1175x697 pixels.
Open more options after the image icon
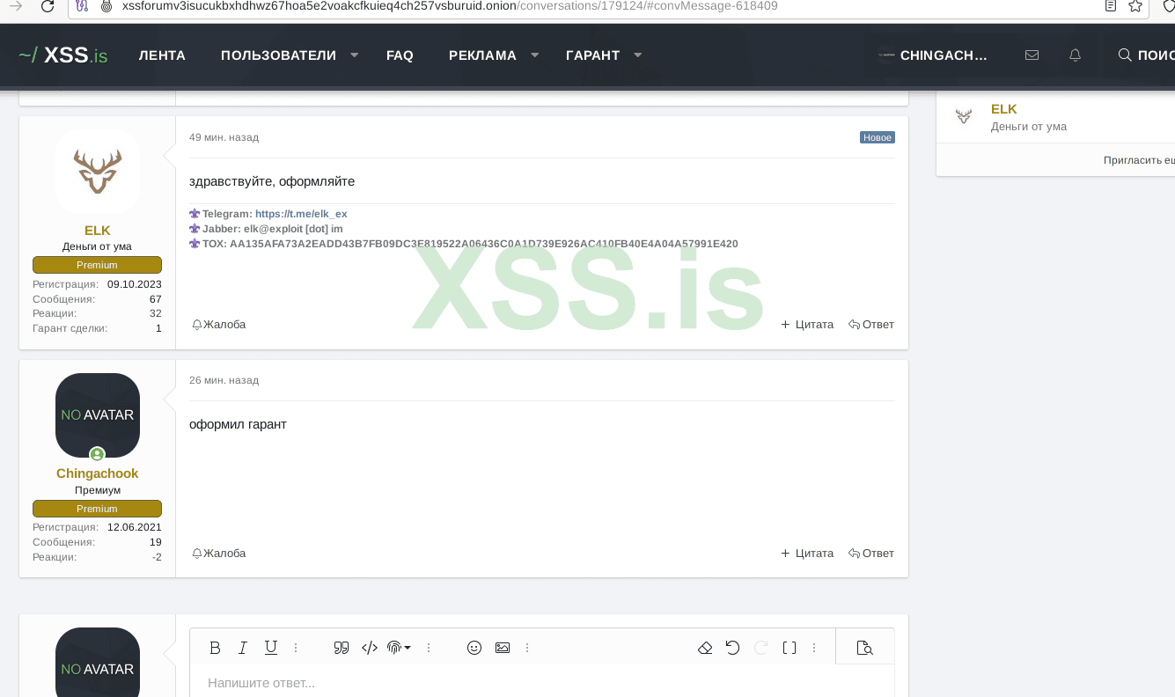(x=527, y=648)
